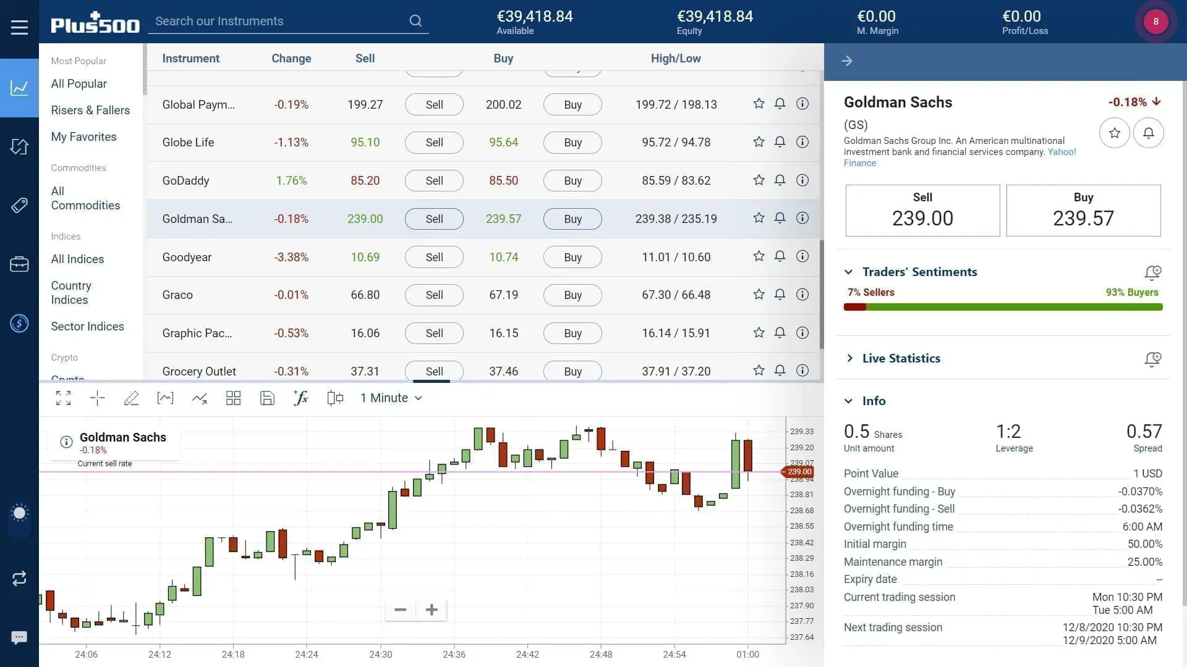Screen dimensions: 1187x667
Task: Select Risers & Fallers category
Action: [x=90, y=111]
